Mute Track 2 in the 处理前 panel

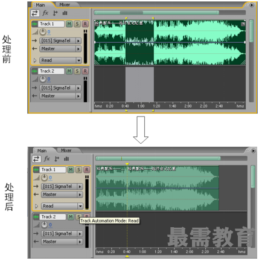[69, 71]
